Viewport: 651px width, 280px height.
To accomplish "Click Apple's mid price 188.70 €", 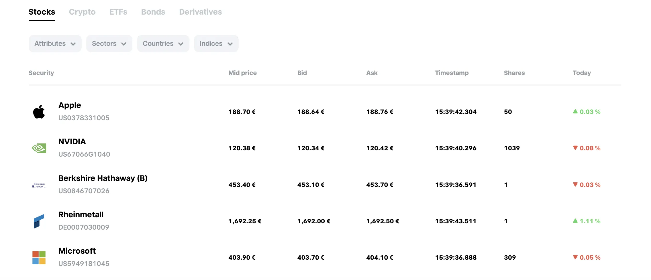I will [x=242, y=112].
